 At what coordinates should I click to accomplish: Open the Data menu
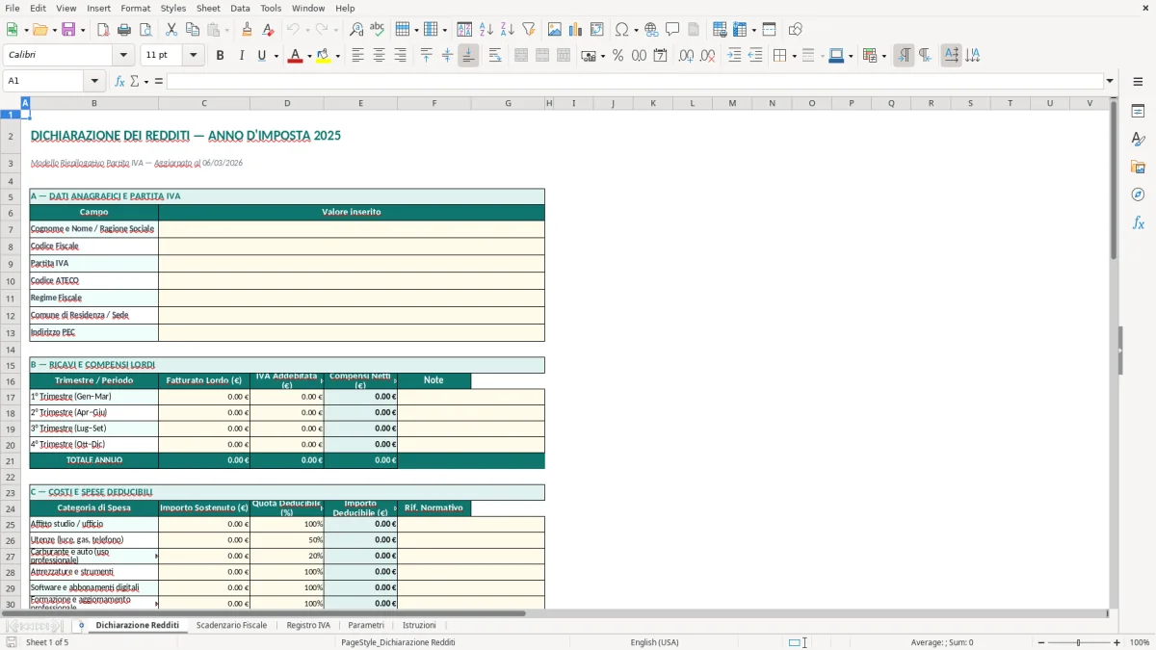pyautogui.click(x=240, y=8)
